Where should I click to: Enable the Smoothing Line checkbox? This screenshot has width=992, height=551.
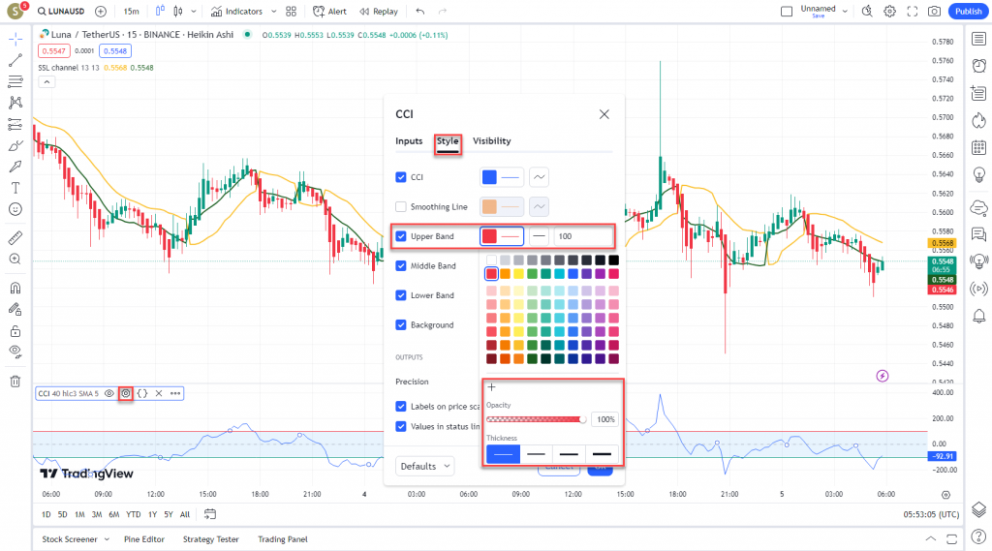(x=400, y=207)
